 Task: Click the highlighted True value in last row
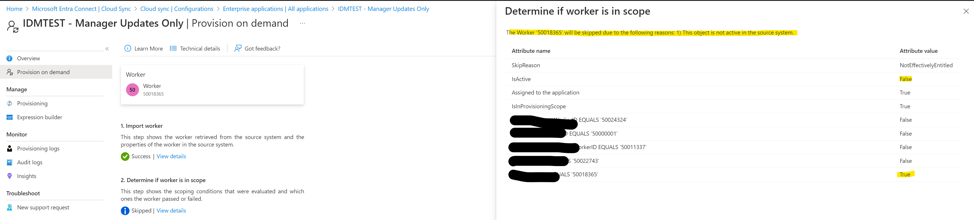905,174
